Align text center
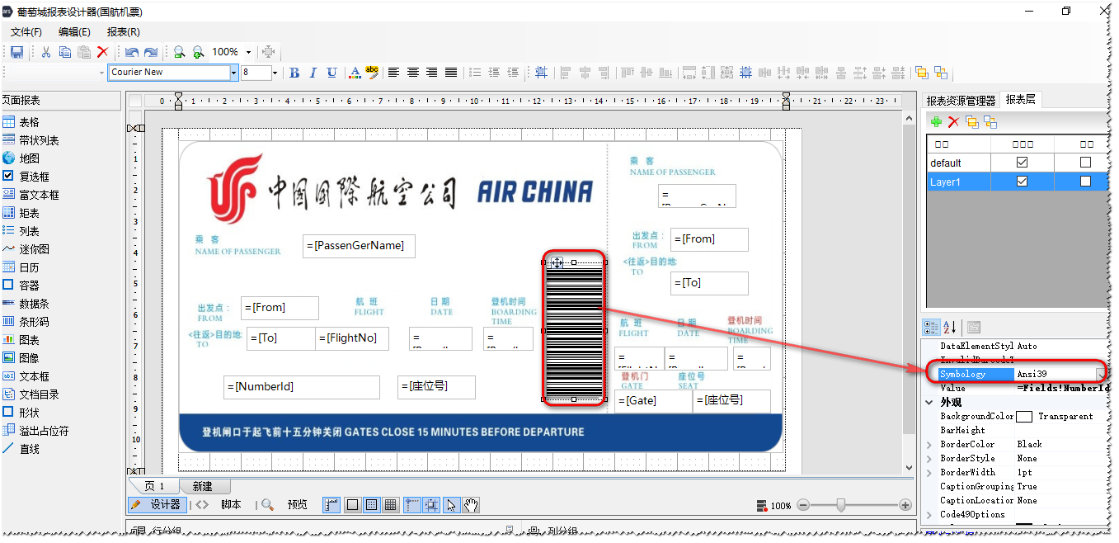The image size is (1119, 543). tap(413, 73)
